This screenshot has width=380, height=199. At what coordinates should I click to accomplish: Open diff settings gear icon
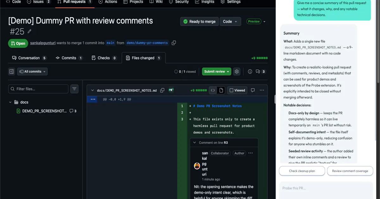[237, 72]
